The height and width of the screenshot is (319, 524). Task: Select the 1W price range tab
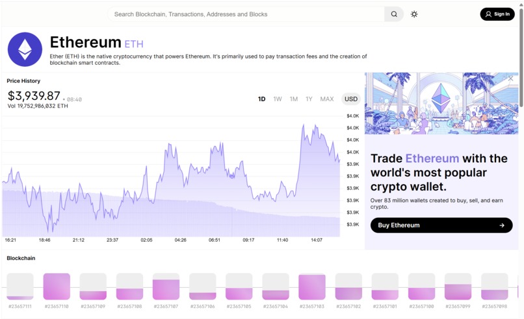278,99
